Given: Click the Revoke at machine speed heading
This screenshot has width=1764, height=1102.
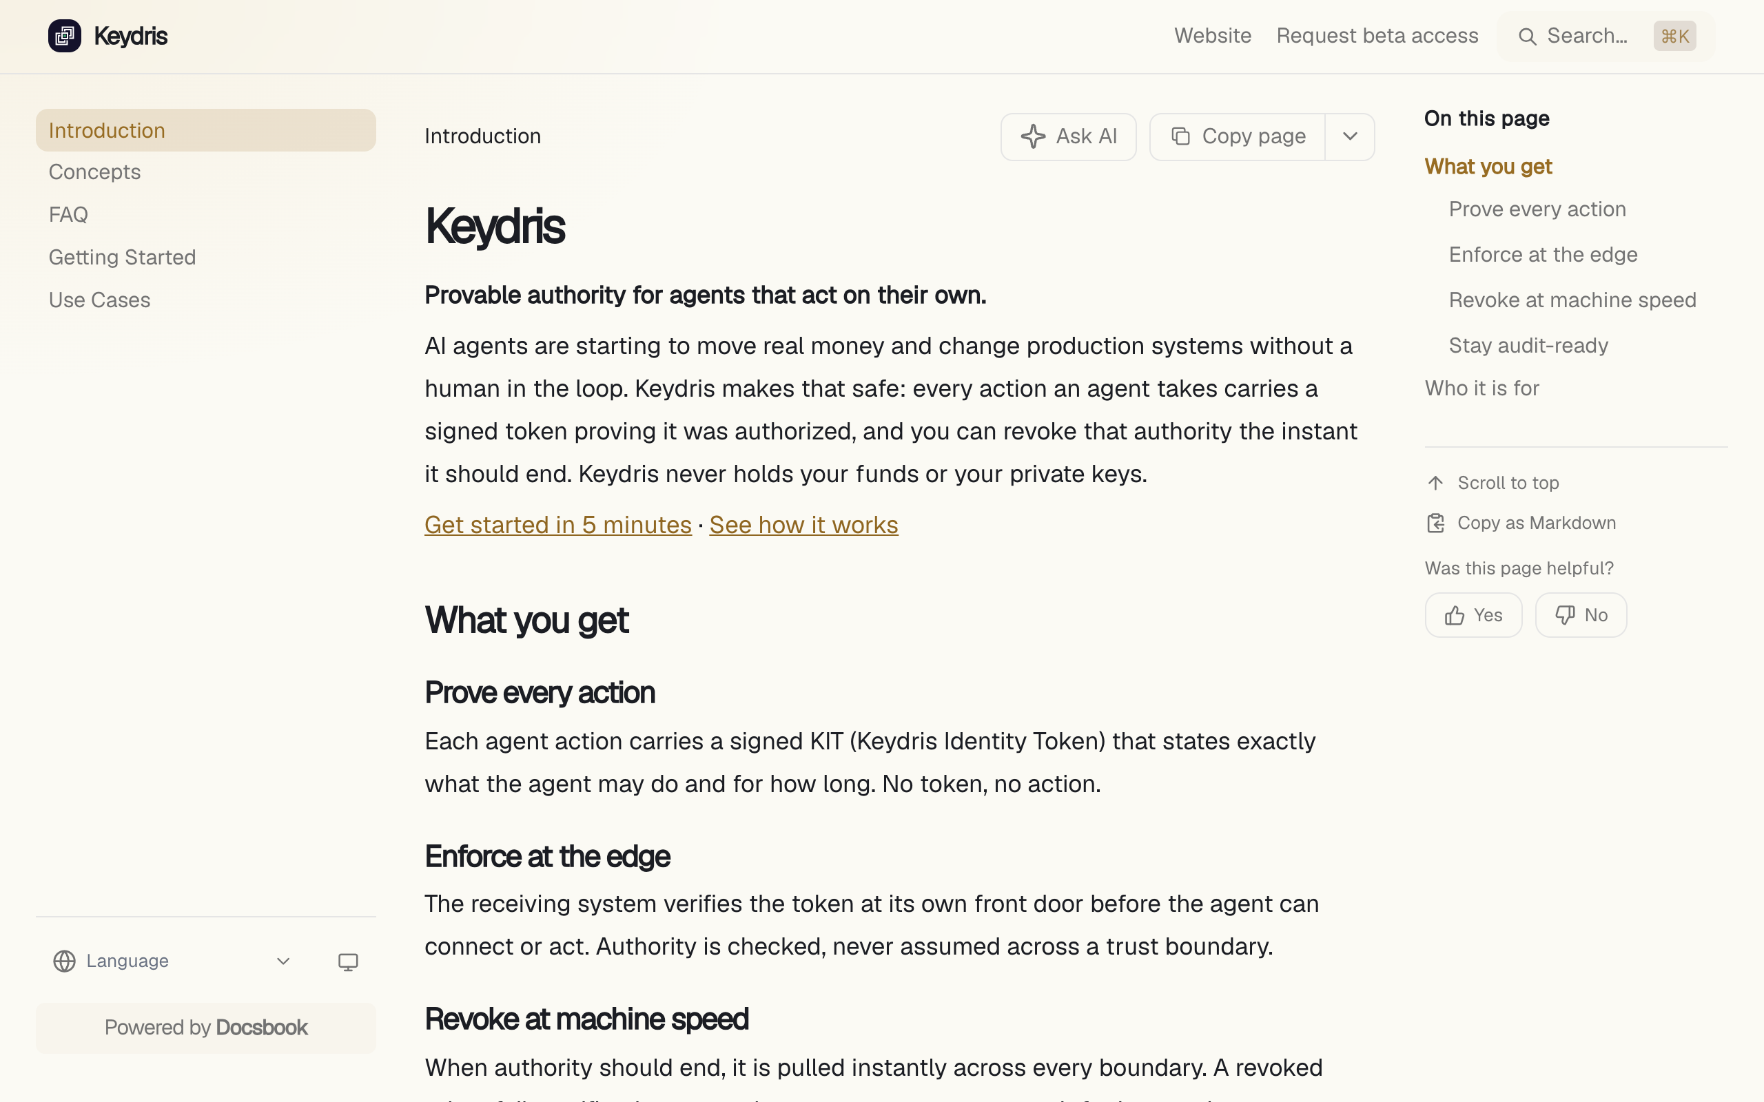Looking at the screenshot, I should (586, 1019).
